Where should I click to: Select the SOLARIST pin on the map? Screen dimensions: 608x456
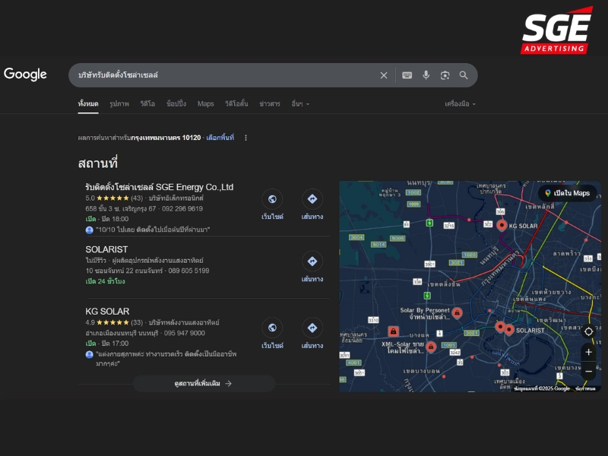click(509, 330)
